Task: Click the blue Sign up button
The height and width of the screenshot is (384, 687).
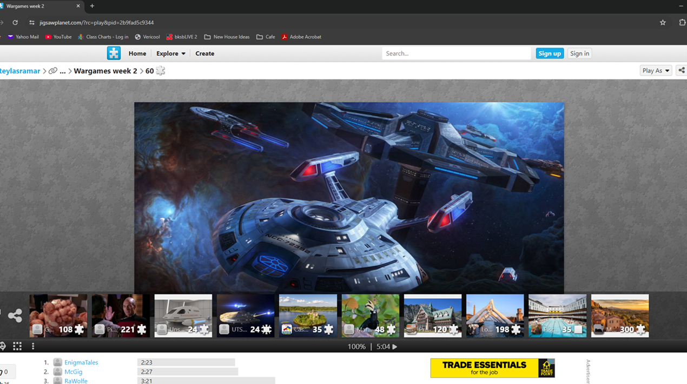Action: click(x=549, y=53)
